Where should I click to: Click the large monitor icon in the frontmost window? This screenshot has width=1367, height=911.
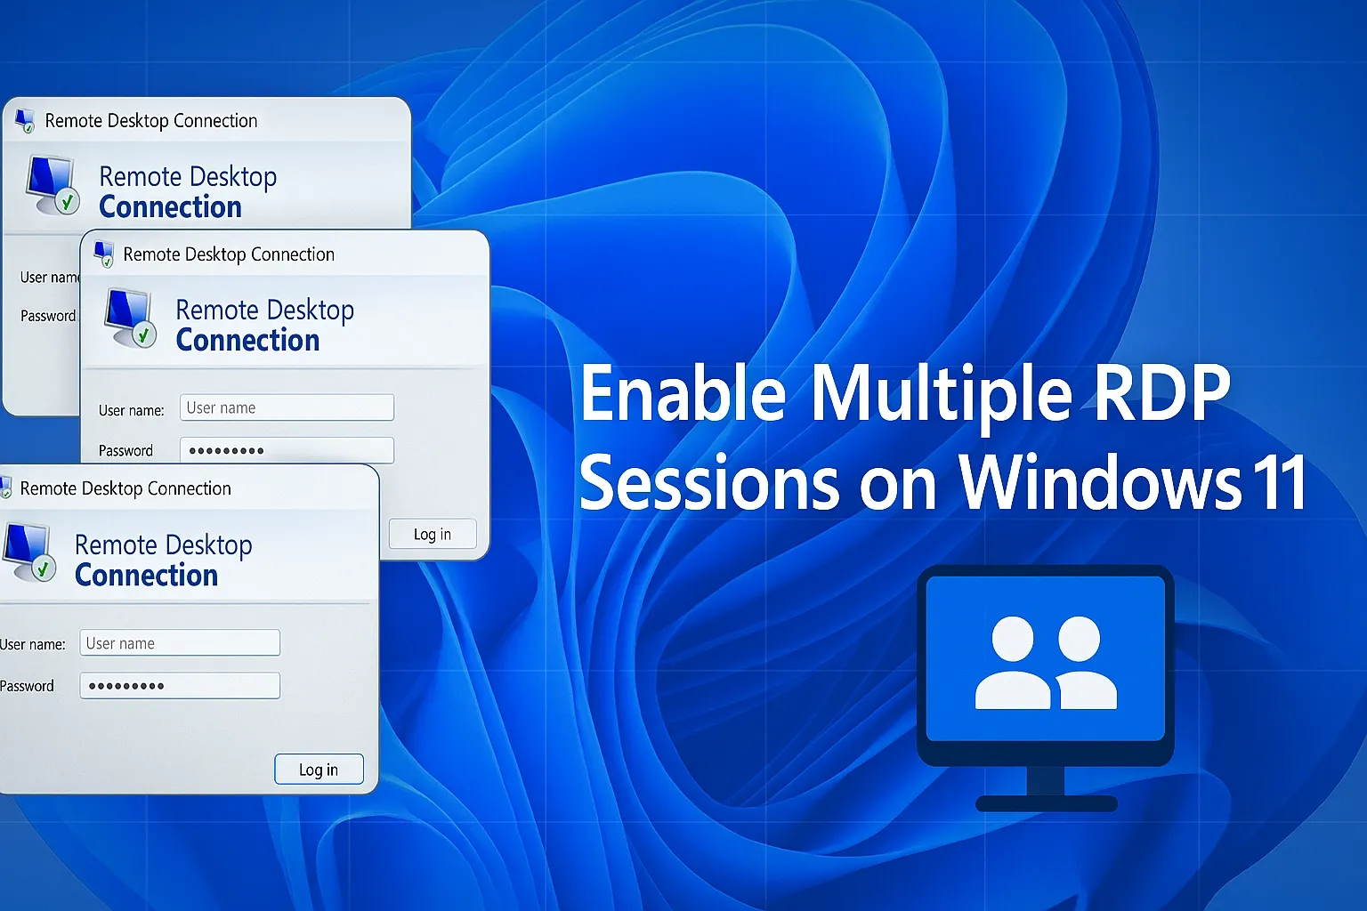[x=29, y=553]
